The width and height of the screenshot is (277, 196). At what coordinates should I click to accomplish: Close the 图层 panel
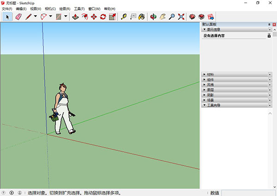(270, 90)
